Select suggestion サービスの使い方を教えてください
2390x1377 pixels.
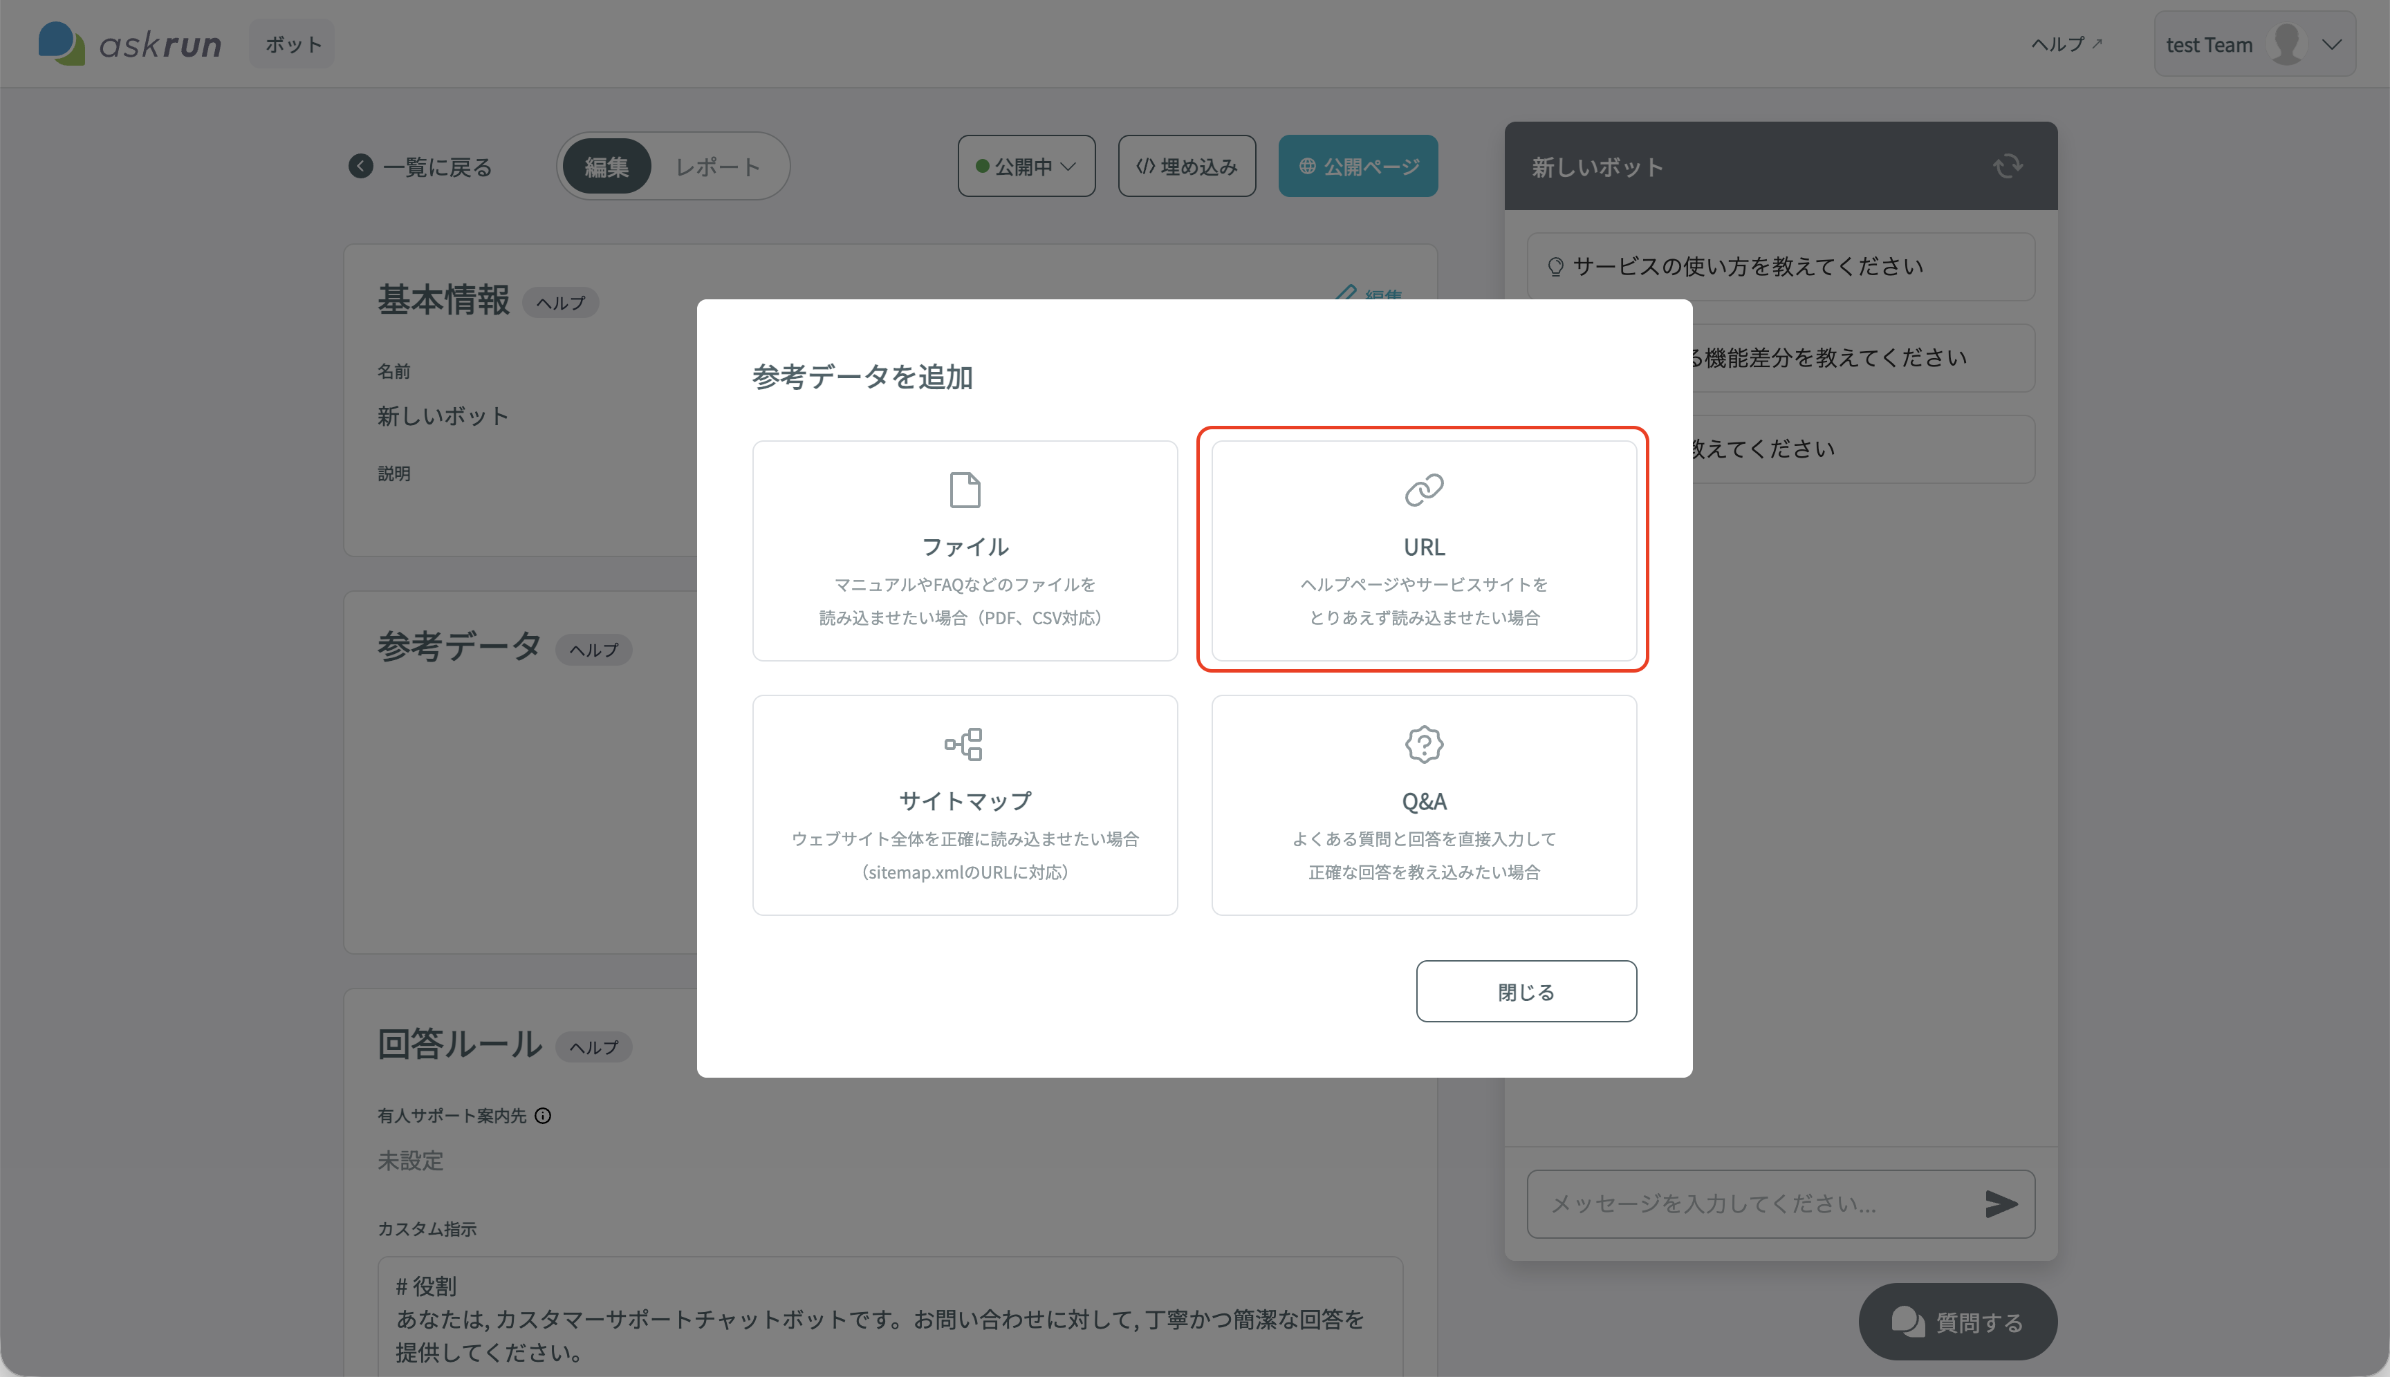click(1781, 265)
